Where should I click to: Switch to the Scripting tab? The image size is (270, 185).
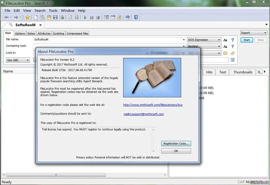(x=58, y=34)
